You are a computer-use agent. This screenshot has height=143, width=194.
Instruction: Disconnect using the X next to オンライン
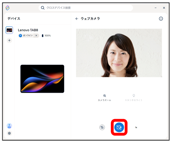[x=36, y=36]
